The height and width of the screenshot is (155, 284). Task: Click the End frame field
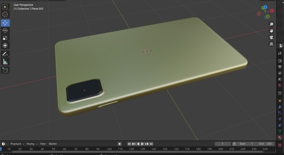[x=265, y=144]
